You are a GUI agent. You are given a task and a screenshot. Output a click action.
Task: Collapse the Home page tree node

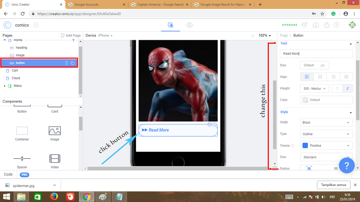5,40
